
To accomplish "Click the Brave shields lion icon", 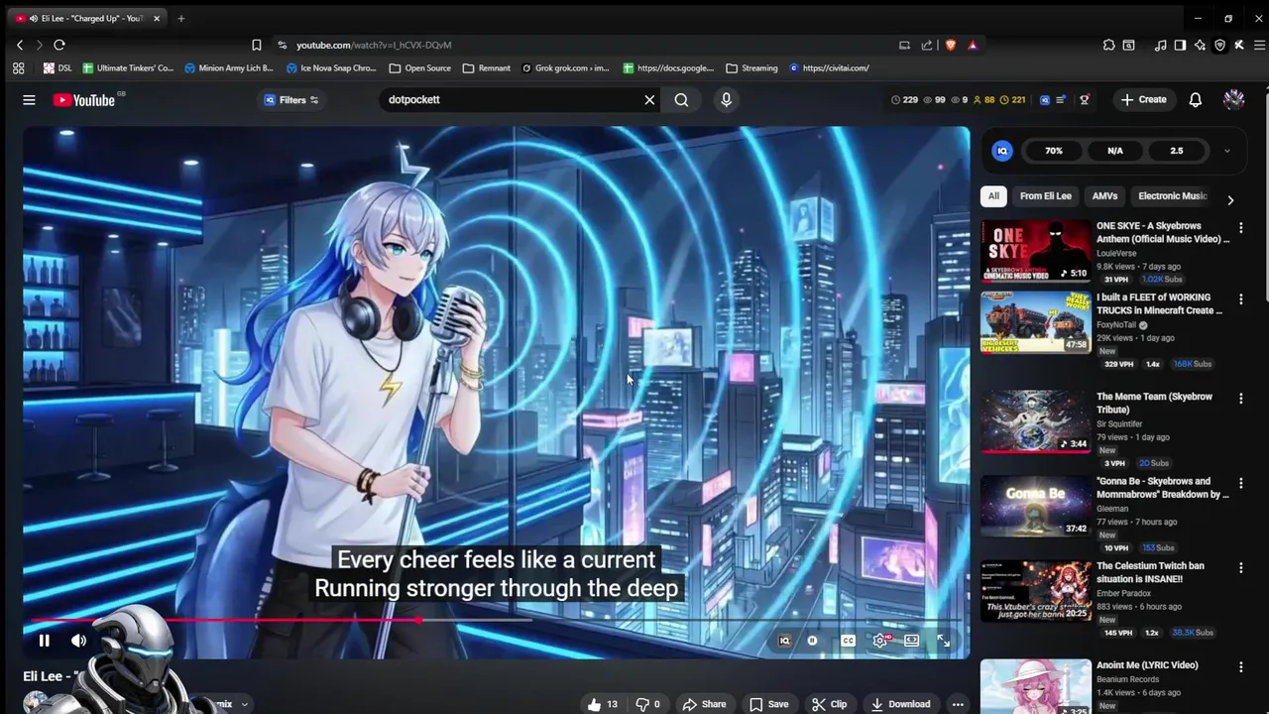I will [950, 45].
